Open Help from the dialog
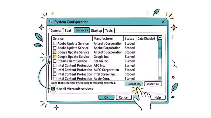This screenshot has width=211, height=118. tap(157, 97)
